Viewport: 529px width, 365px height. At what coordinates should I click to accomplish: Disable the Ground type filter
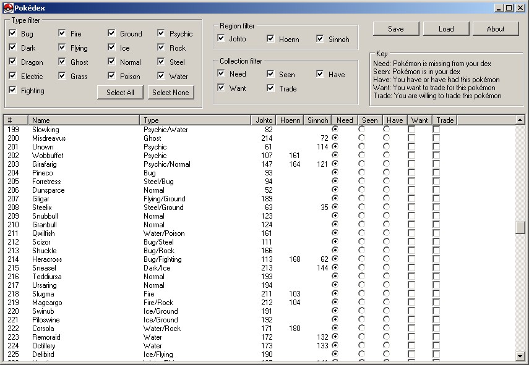click(x=111, y=33)
